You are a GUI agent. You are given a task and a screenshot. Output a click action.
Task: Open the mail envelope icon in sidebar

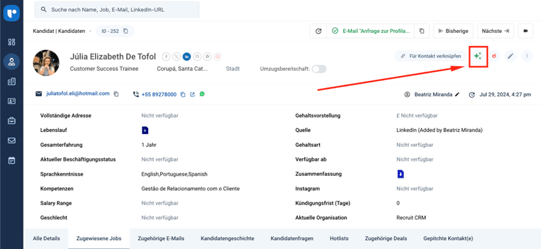[12, 141]
